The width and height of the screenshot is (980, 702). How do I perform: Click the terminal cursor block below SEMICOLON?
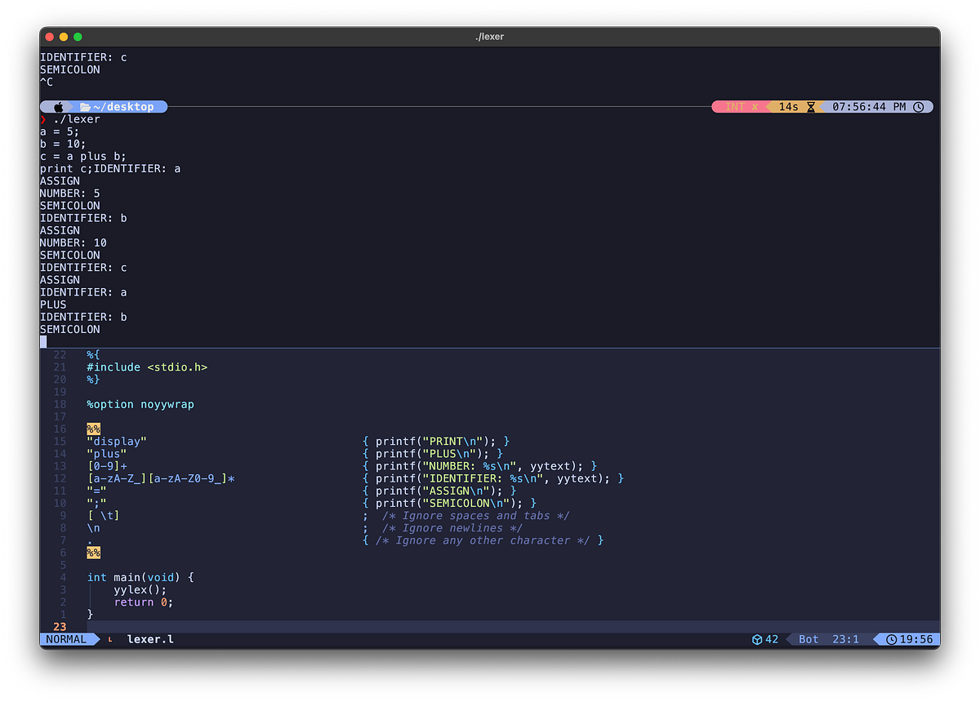point(43,341)
